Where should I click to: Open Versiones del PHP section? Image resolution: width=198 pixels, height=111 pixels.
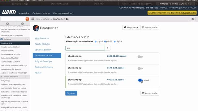click(43, 50)
